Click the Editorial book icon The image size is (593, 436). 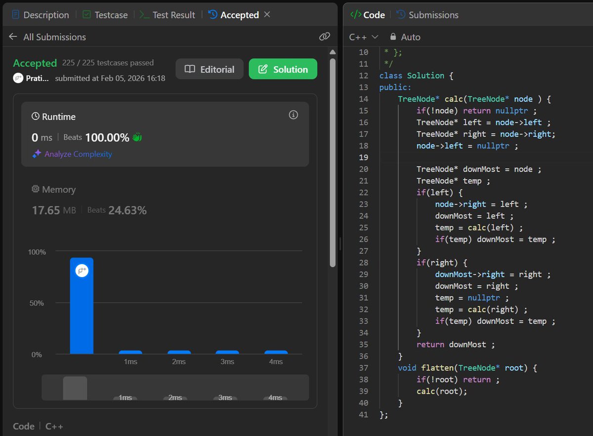click(190, 69)
